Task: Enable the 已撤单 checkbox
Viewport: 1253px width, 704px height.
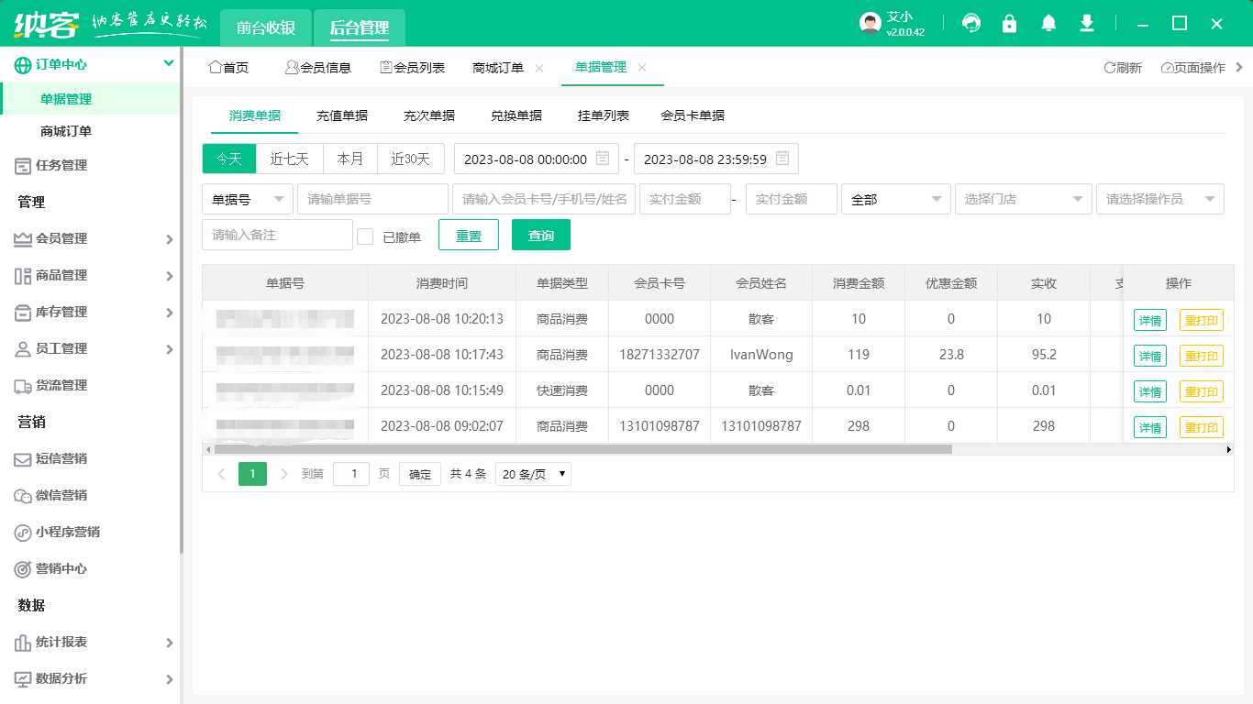Action: (x=364, y=234)
